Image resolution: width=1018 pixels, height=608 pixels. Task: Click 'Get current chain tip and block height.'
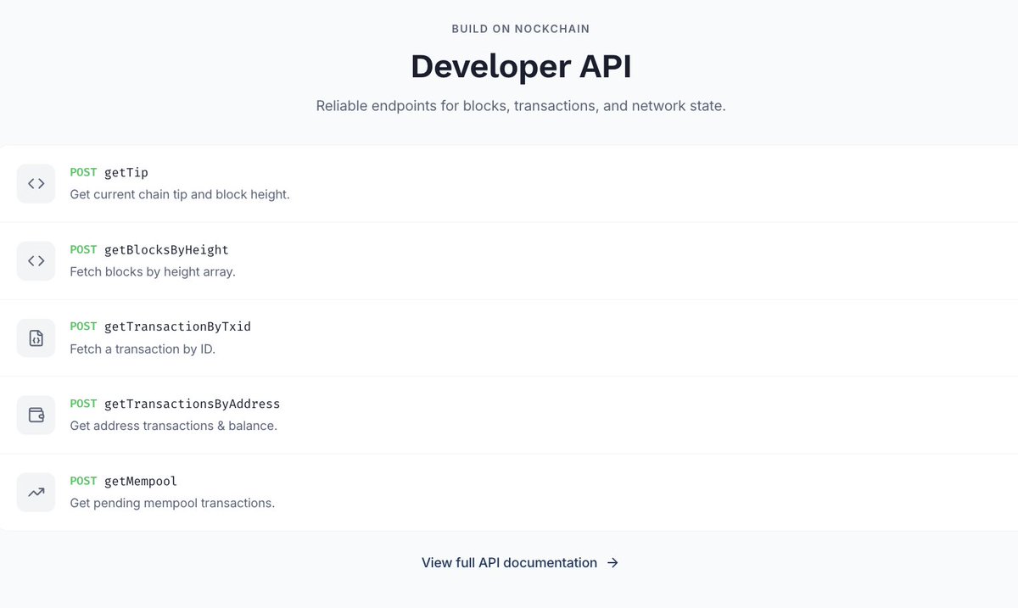(180, 194)
